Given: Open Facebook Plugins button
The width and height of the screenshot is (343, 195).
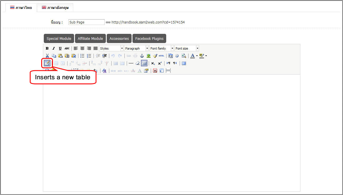Looking at the screenshot, I should (149, 38).
